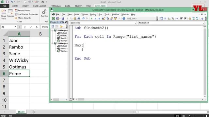Screen dimensions: 209x117
Task: Click the code window horizontal scrollbar thumb
Action: pos(81,99)
